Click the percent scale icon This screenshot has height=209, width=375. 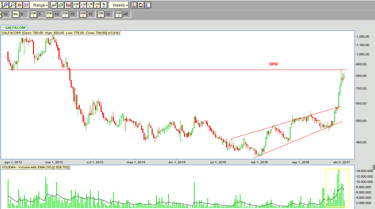coord(103,5)
